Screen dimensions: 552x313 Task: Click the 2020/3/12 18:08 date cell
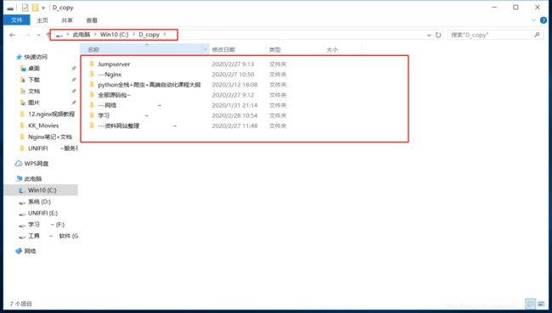point(234,85)
